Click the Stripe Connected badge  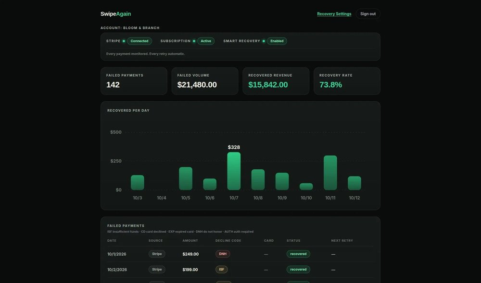tap(139, 41)
